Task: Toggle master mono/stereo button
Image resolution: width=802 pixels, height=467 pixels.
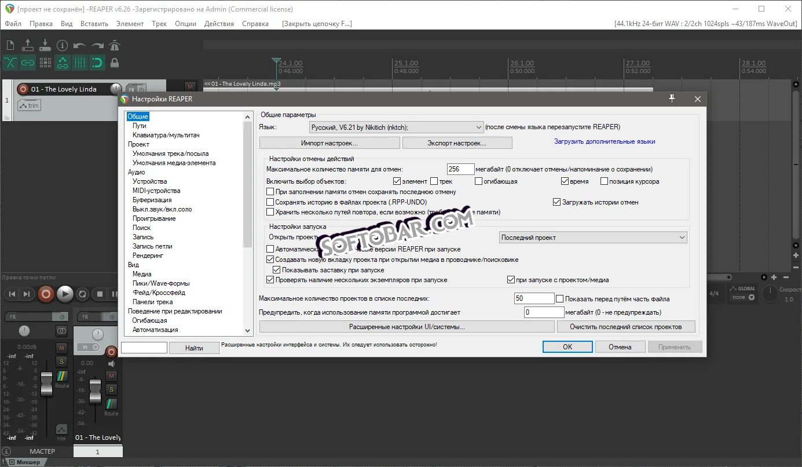Action: (61, 331)
